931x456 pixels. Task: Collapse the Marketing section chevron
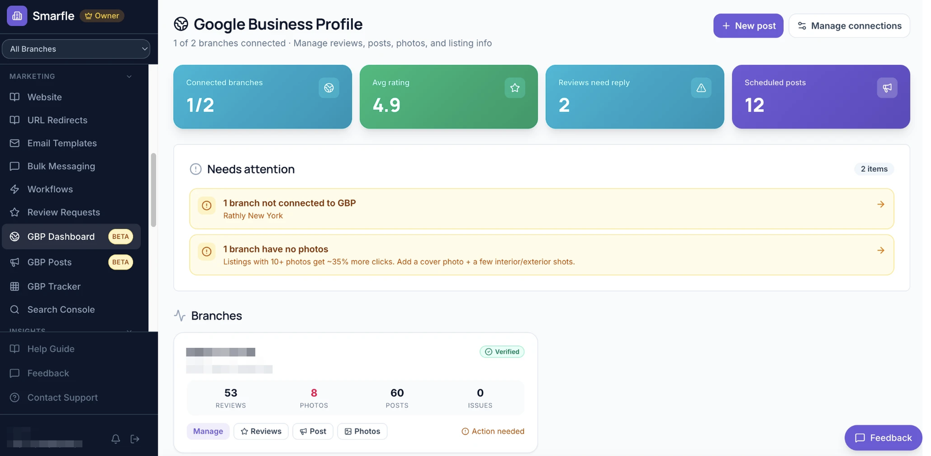click(129, 76)
